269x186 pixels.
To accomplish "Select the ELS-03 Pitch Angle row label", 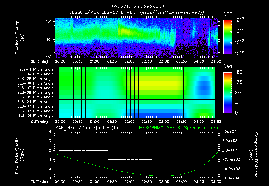I will [36, 107].
